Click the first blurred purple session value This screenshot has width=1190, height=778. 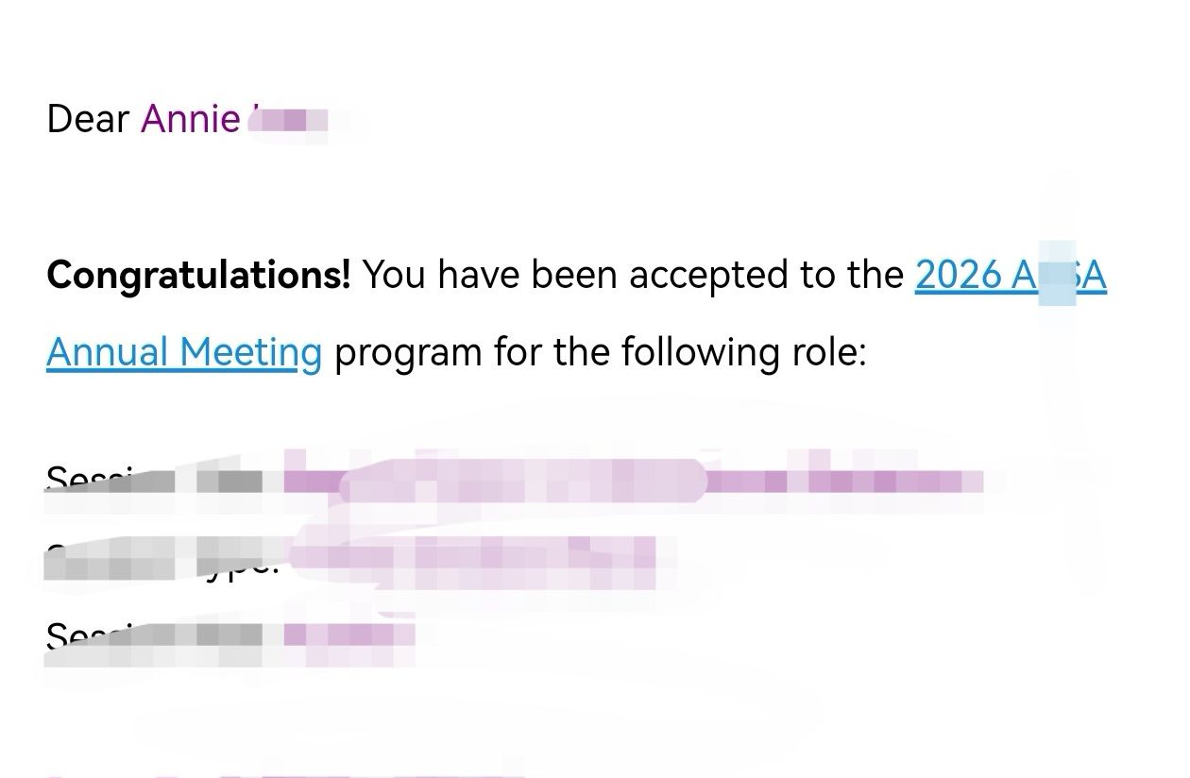(x=633, y=481)
